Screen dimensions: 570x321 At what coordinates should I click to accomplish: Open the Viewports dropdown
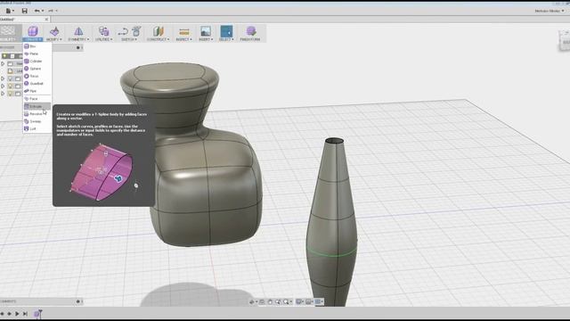(x=319, y=301)
